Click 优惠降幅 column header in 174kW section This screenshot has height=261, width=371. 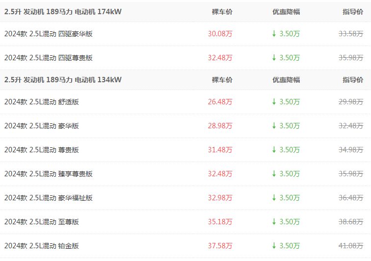tap(286, 12)
